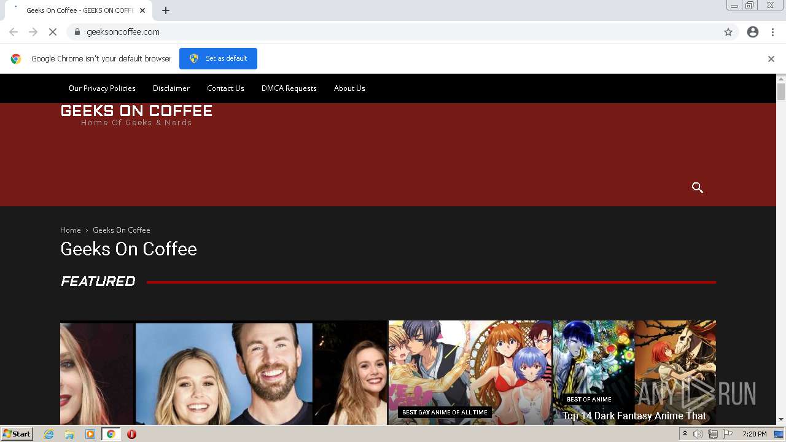The height and width of the screenshot is (442, 786).
Task: Open the DMCA Requests page
Action: point(289,88)
